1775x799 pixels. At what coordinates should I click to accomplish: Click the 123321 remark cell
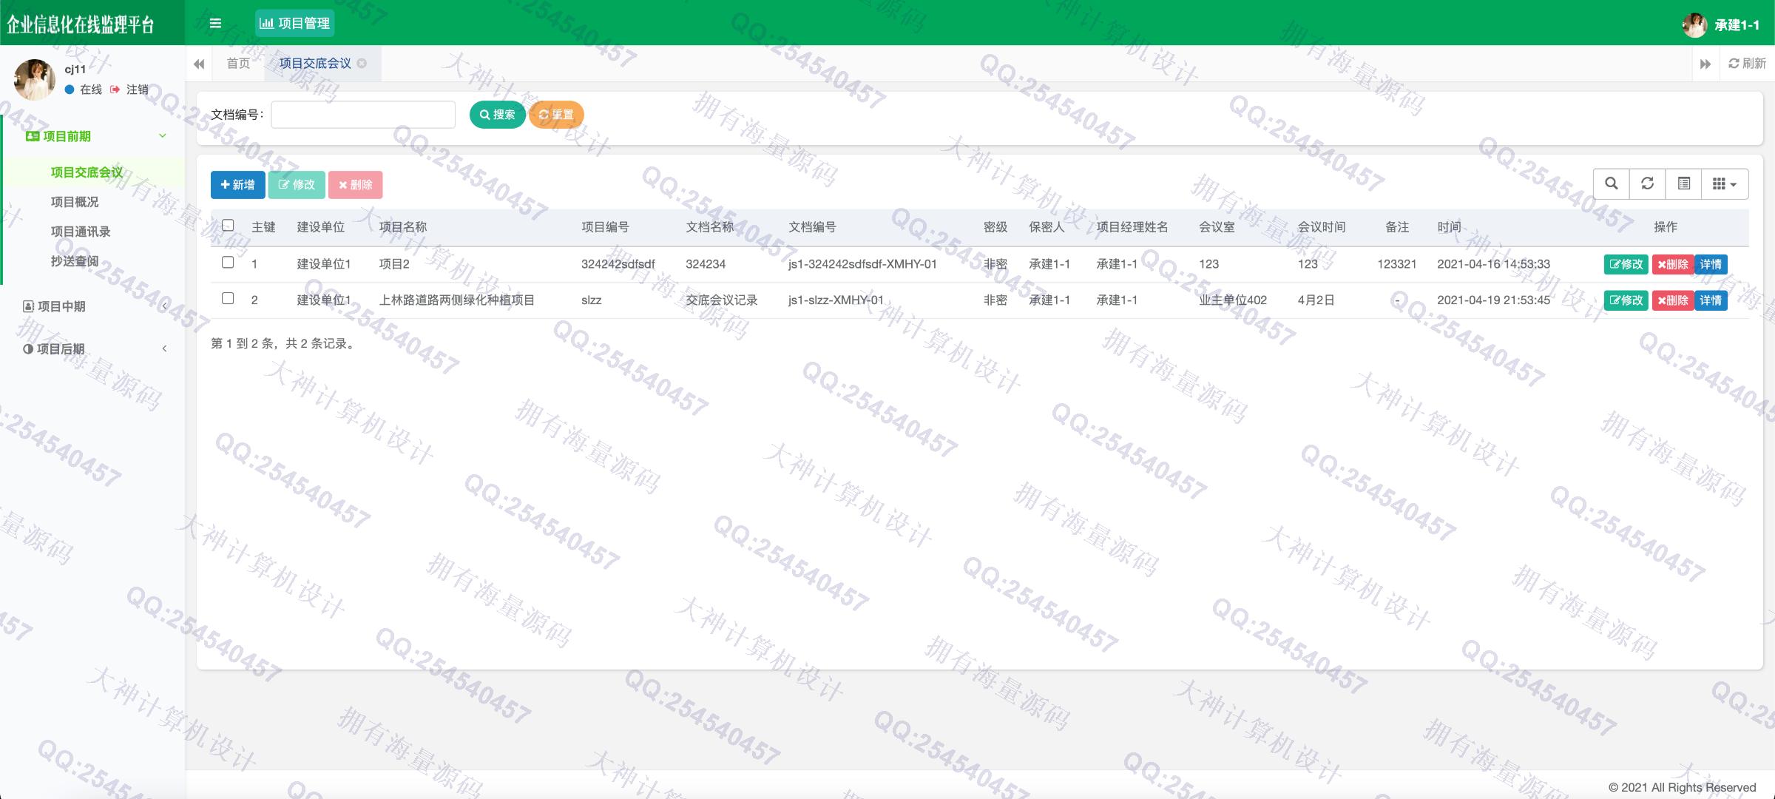tap(1396, 264)
